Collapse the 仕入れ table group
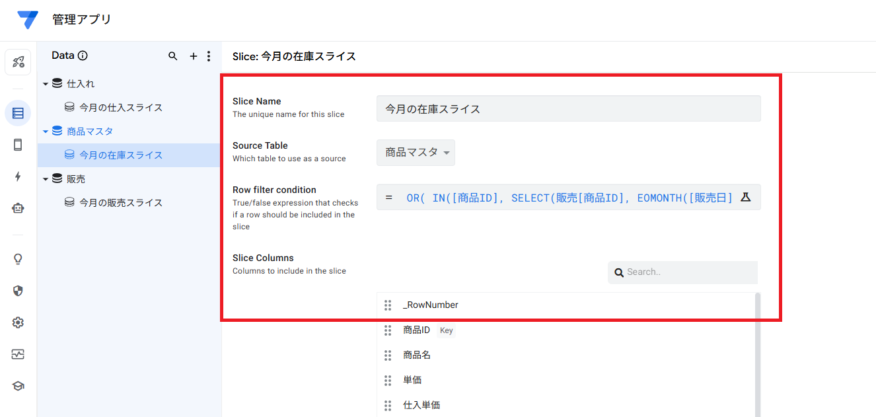The image size is (876, 417). point(46,84)
